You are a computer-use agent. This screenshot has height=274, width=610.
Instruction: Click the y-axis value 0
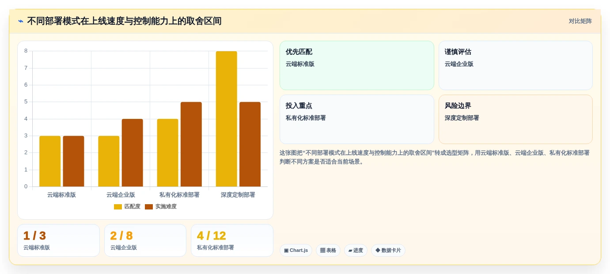click(26, 186)
